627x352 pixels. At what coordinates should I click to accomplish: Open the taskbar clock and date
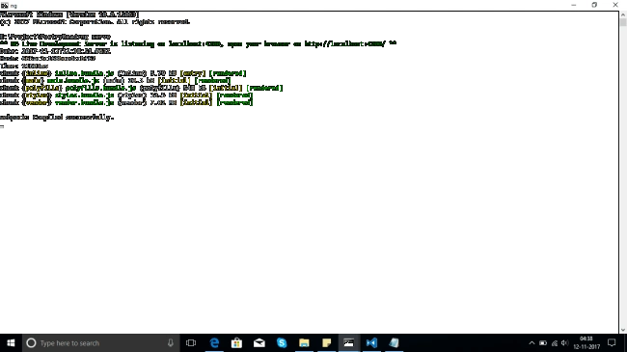(x=586, y=342)
